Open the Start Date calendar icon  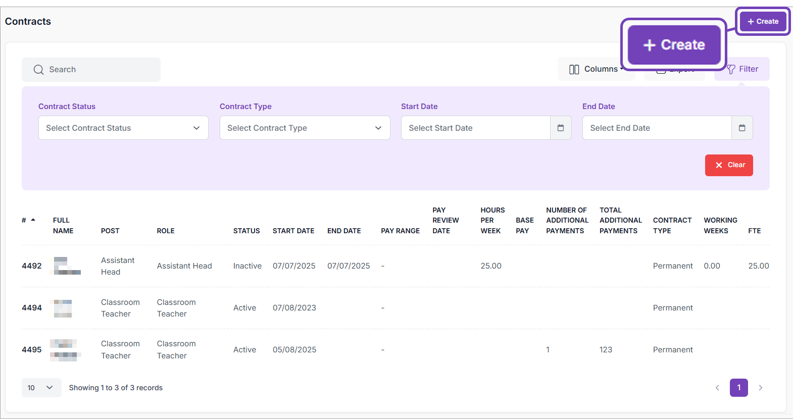(x=561, y=128)
